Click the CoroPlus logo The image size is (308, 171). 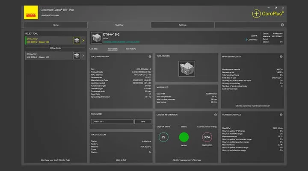[268, 14]
